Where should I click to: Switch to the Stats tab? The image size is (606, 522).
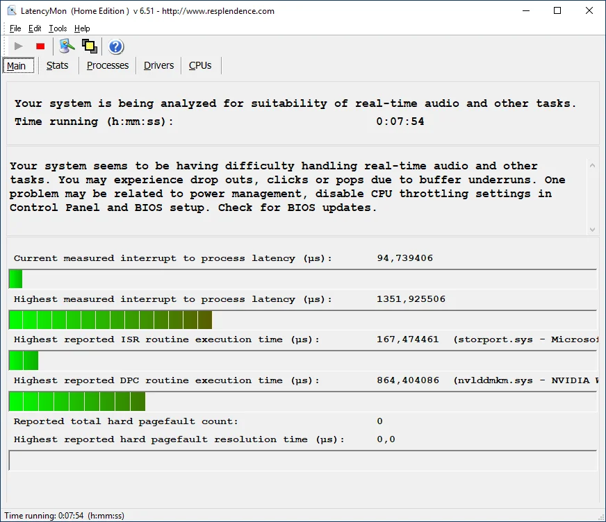[57, 66]
